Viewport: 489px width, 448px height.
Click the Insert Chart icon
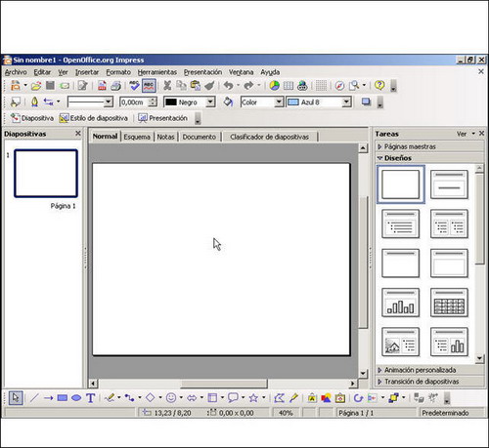(x=275, y=86)
